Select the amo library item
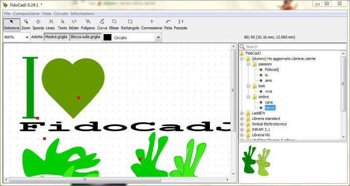Screen dimensions: 350x186 (x=268, y=80)
